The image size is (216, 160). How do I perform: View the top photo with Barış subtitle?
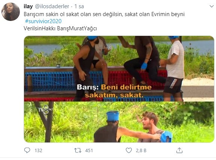(x=119, y=69)
